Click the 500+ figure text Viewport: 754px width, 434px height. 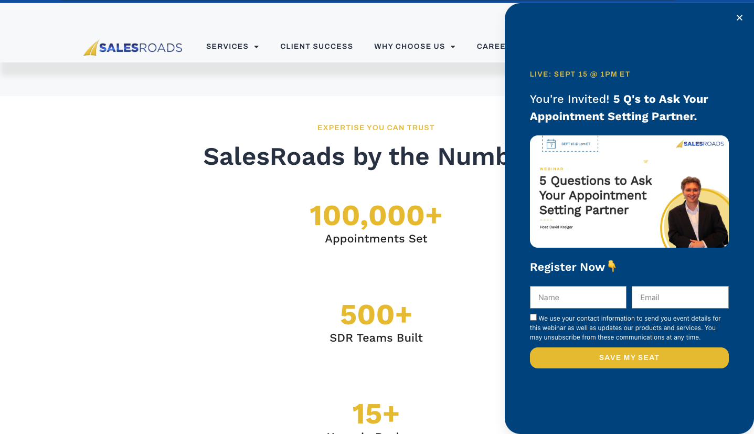coord(376,315)
